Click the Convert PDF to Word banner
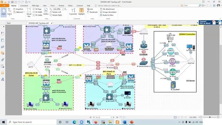Screen dimensions: 222x125 (210, 22)
